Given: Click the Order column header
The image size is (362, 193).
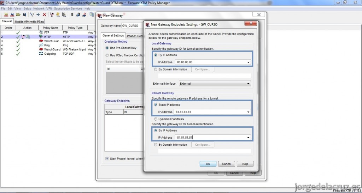Looking at the screenshot, I should click(8, 28).
